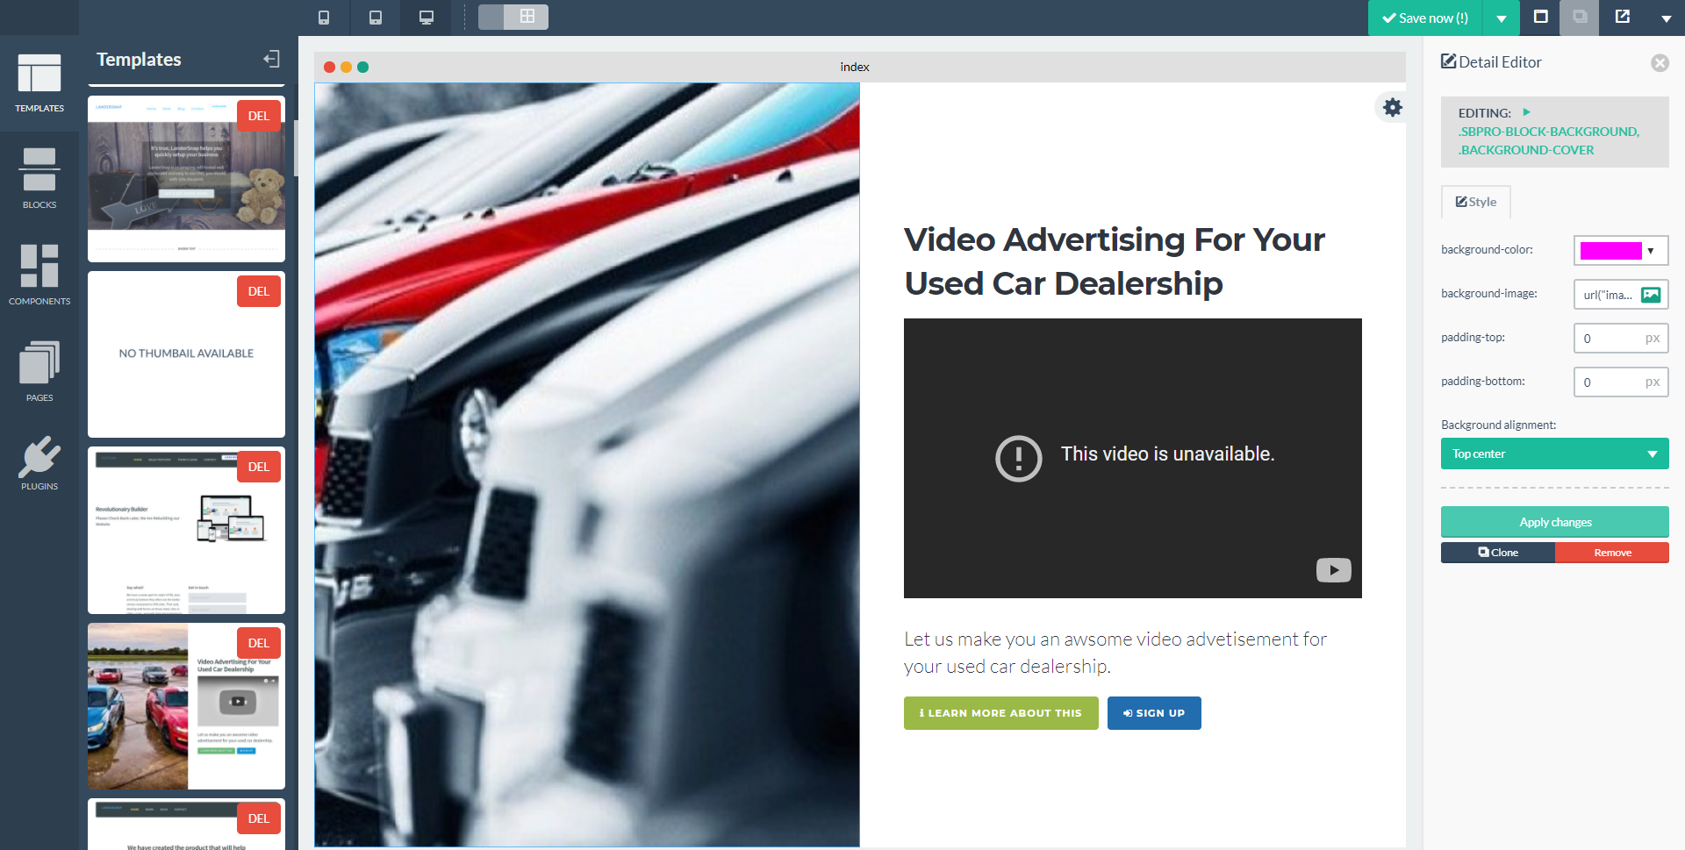Image resolution: width=1685 pixels, height=850 pixels.
Task: Click the Save now button
Action: 1424,18
